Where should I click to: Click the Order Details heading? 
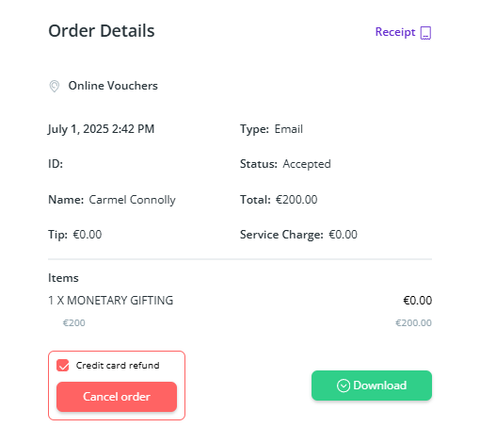click(x=102, y=31)
